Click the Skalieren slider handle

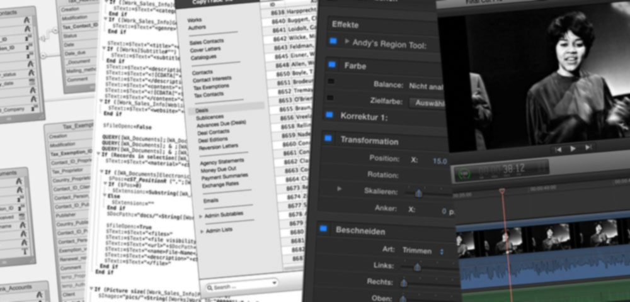point(419,193)
